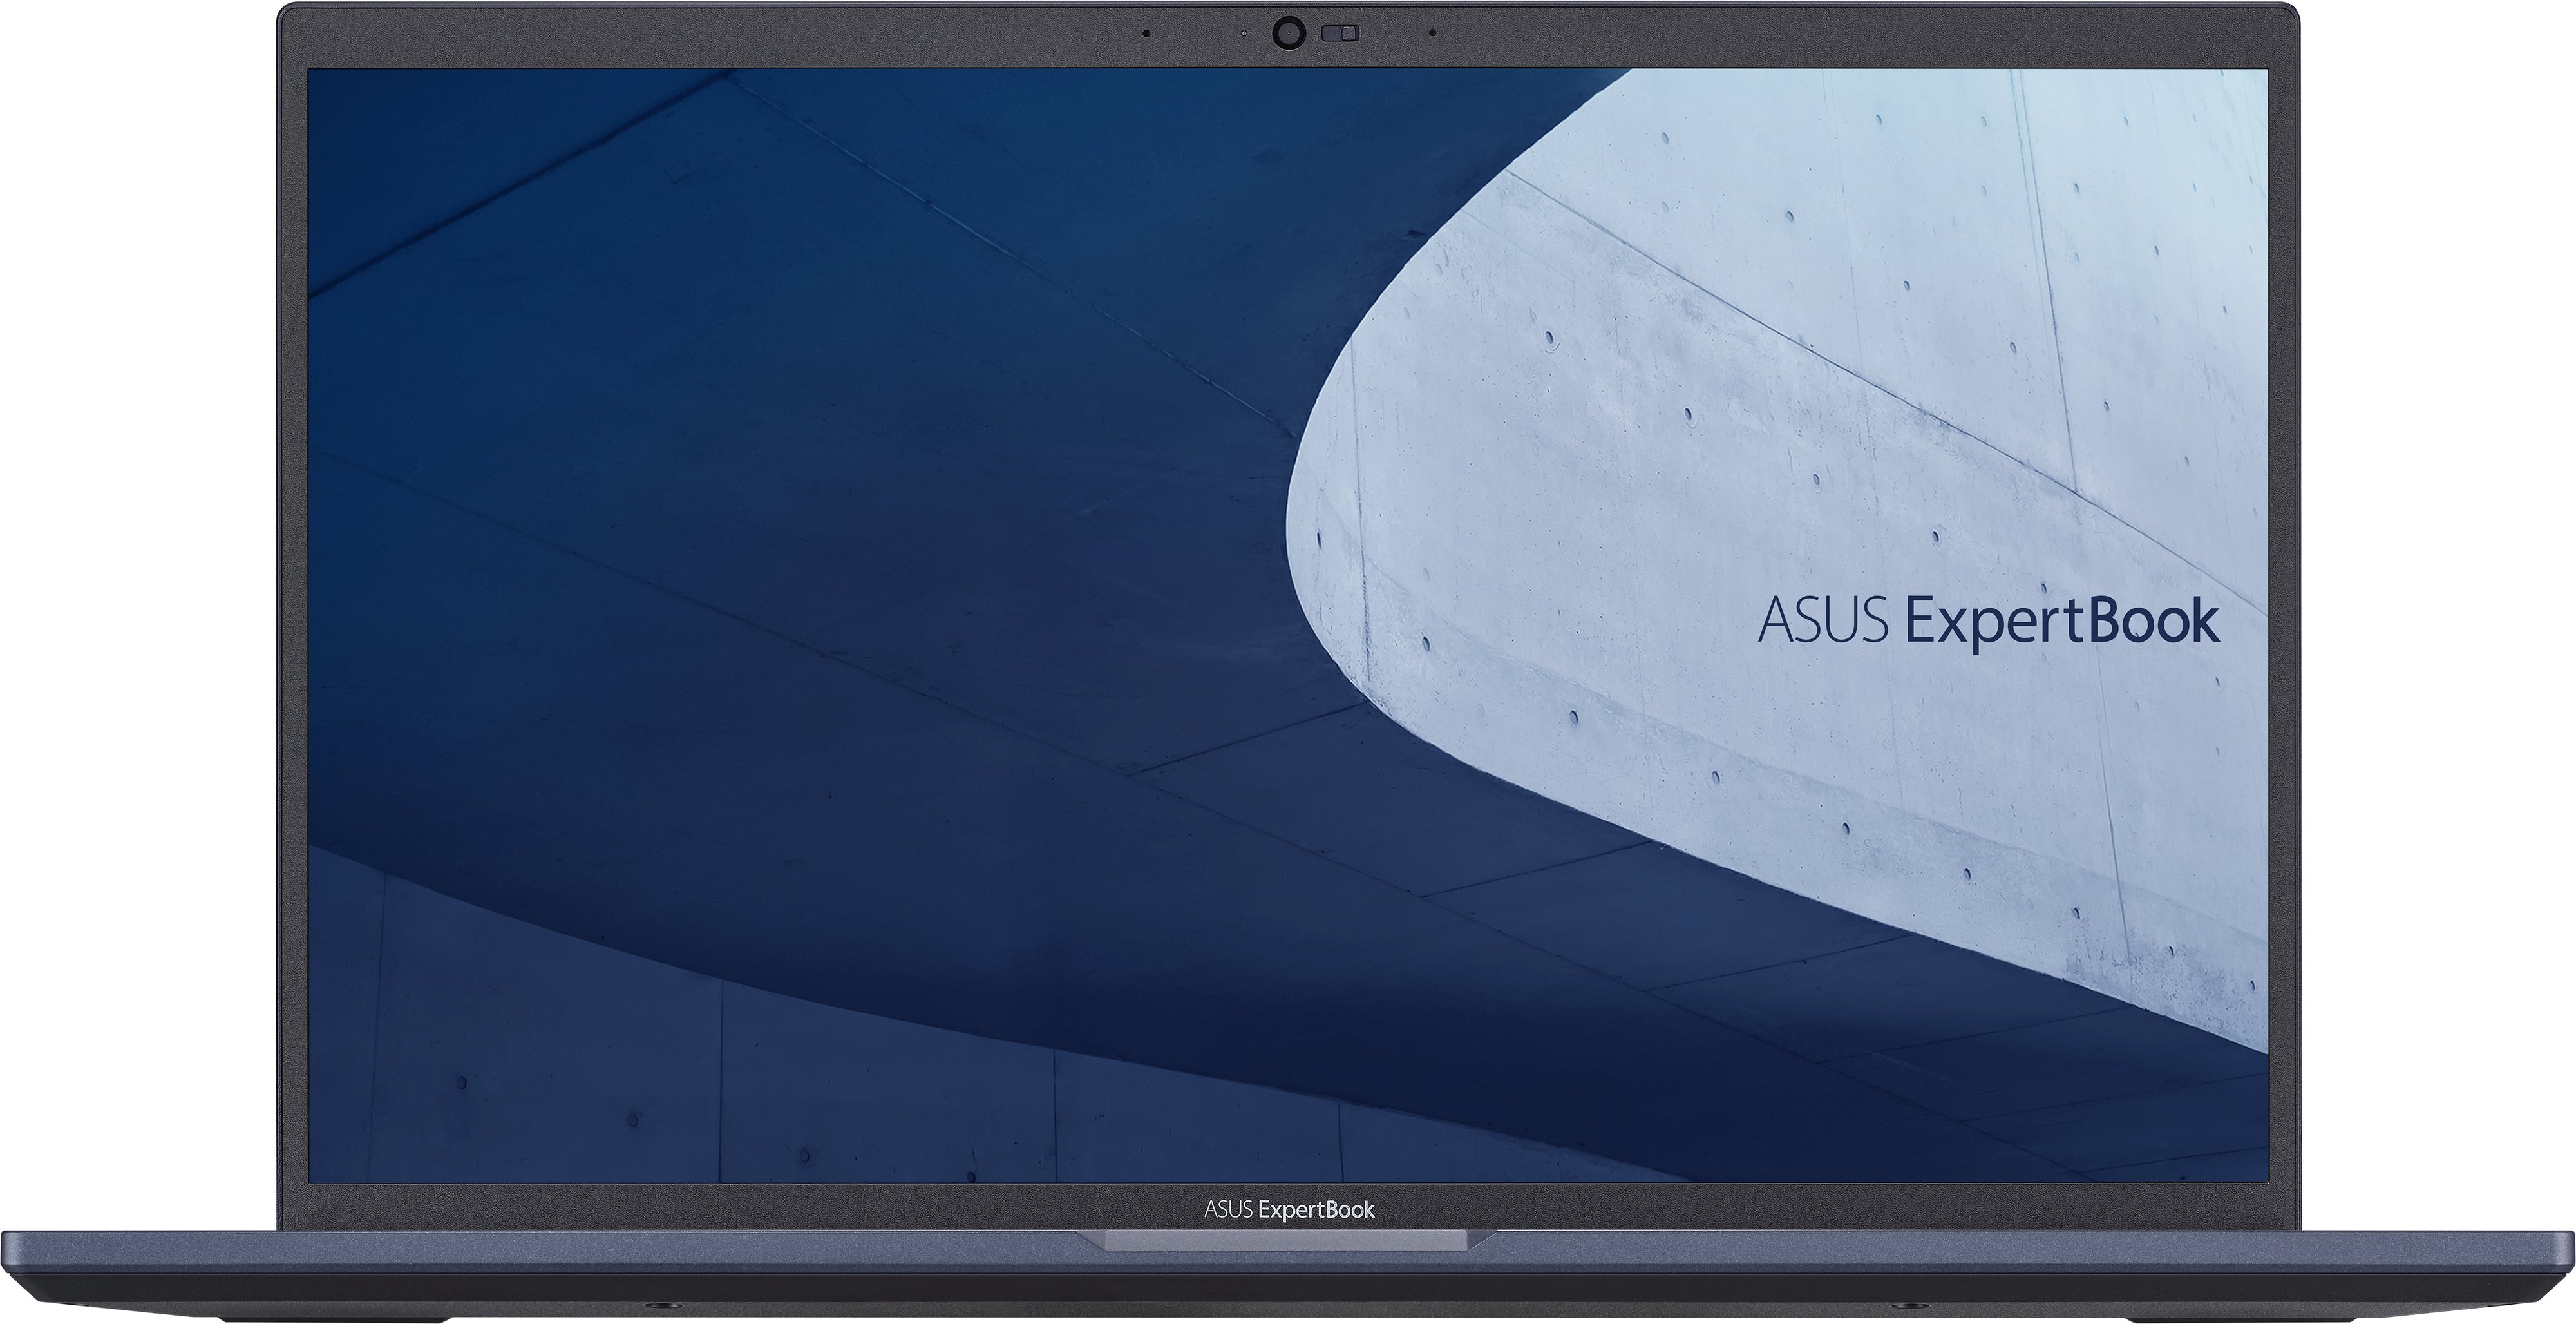The width and height of the screenshot is (2576, 1324).
Task: Toggle the webcam privacy shutter switch
Action: pyautogui.click(x=1340, y=34)
